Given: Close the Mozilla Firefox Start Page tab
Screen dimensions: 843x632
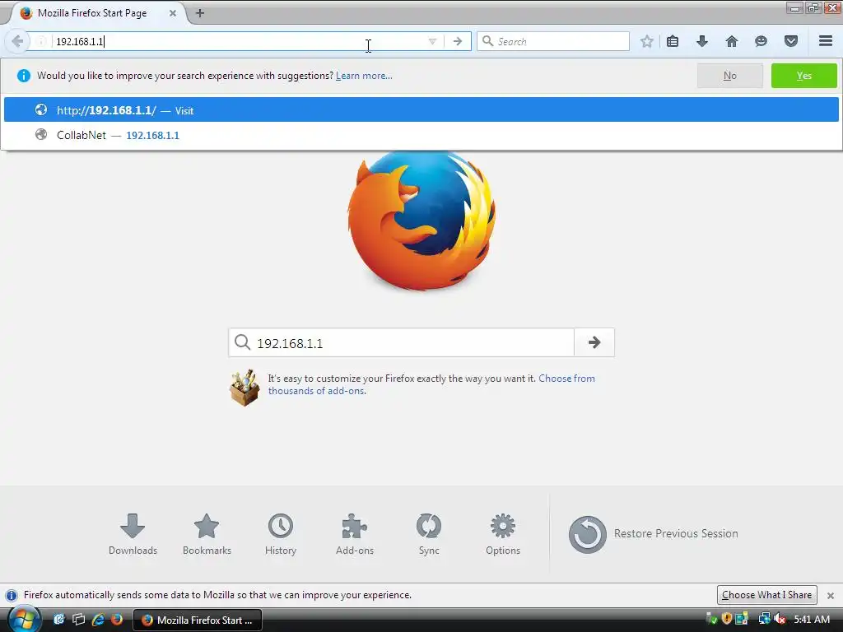Looking at the screenshot, I should click(173, 13).
